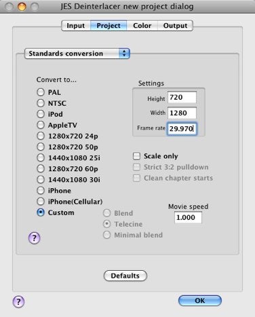Click the purple help icon inside conversion panel
255x317 pixels.
pos(34,238)
